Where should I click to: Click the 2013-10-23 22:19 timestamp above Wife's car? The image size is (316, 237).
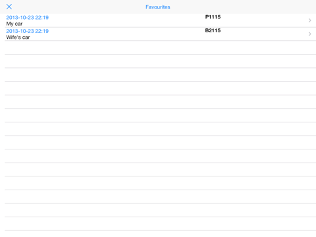pos(28,31)
